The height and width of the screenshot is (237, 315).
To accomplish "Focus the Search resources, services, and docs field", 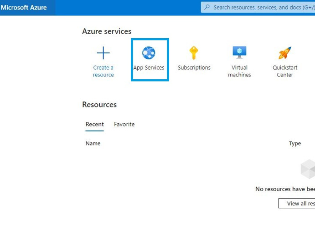I will (x=258, y=7).
